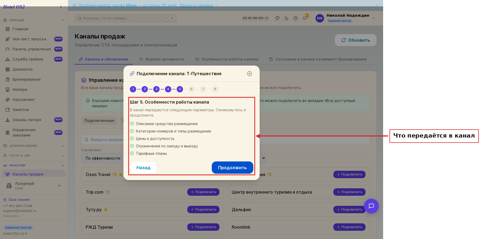Viewport: 485px width, 239px height.
Task: Connect Центр внутреннего туризма и отдыха
Action: [x=349, y=192]
